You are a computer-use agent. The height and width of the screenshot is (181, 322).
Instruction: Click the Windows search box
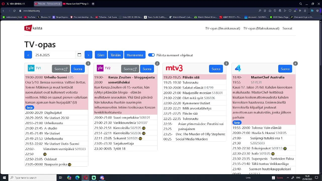[x=33, y=178]
